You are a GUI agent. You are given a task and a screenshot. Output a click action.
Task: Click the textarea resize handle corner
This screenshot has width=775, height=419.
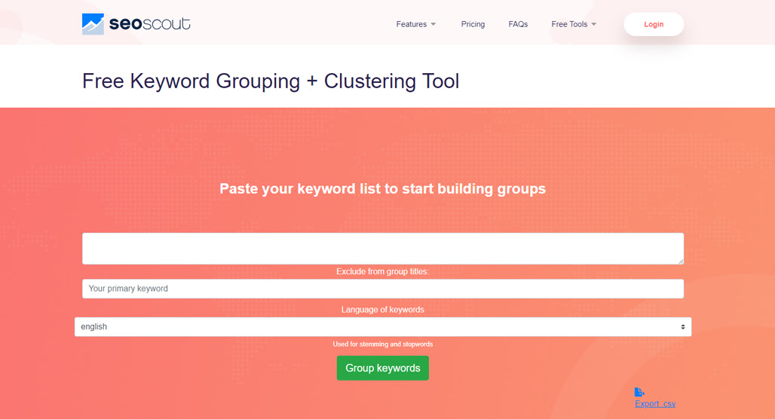tap(681, 261)
